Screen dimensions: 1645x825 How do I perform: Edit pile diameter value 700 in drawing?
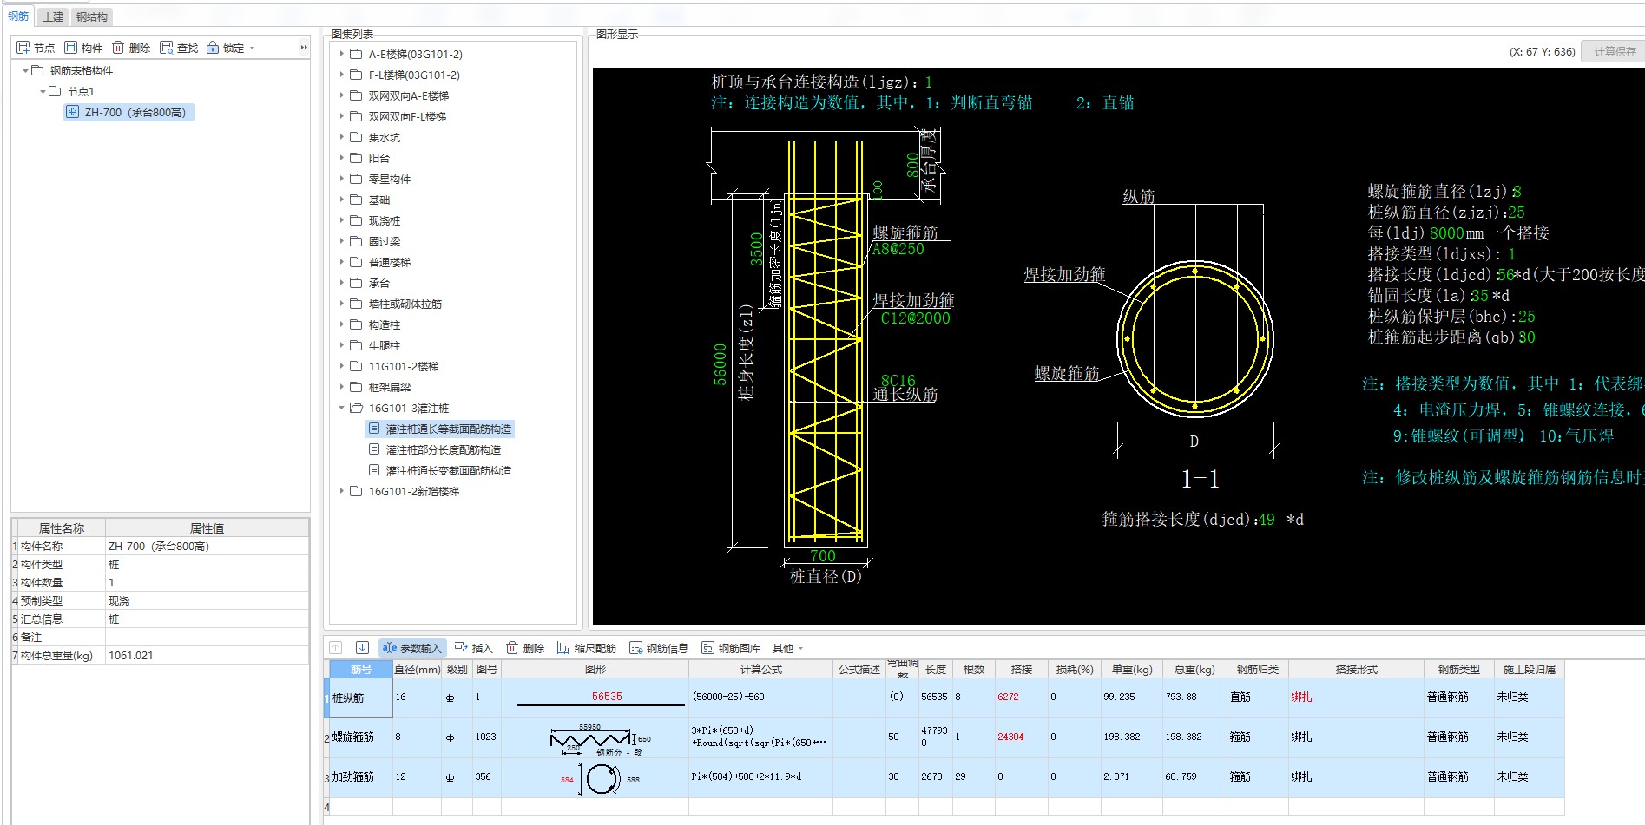coord(823,556)
